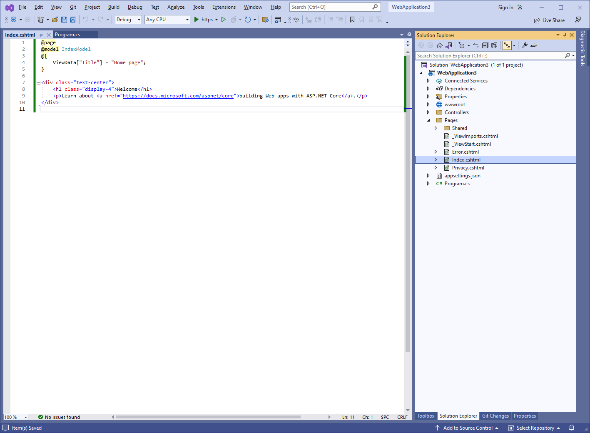Click Add to Source Control
This screenshot has height=433, width=590.
coord(467,428)
